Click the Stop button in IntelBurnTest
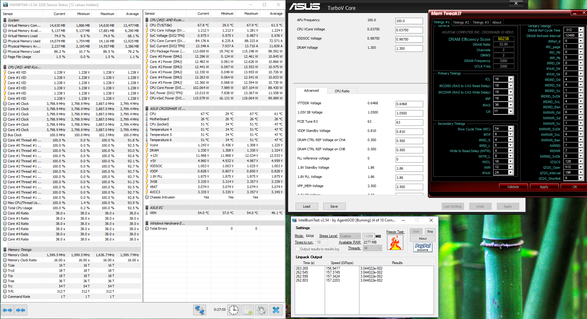 430,232
